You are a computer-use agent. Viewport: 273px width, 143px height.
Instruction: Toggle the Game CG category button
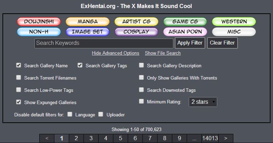(x=185, y=22)
